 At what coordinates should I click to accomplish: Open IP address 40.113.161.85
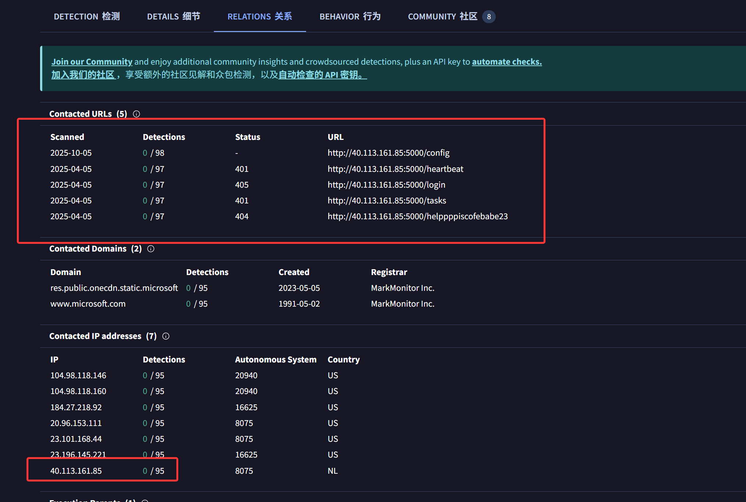tap(76, 471)
